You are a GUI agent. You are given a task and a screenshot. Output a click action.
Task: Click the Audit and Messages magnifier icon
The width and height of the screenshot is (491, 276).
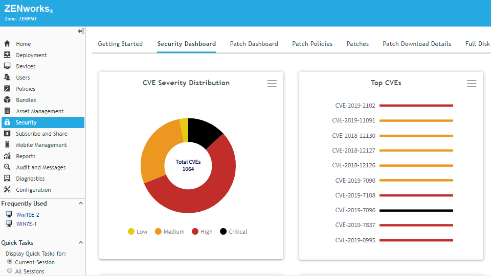coord(7,167)
